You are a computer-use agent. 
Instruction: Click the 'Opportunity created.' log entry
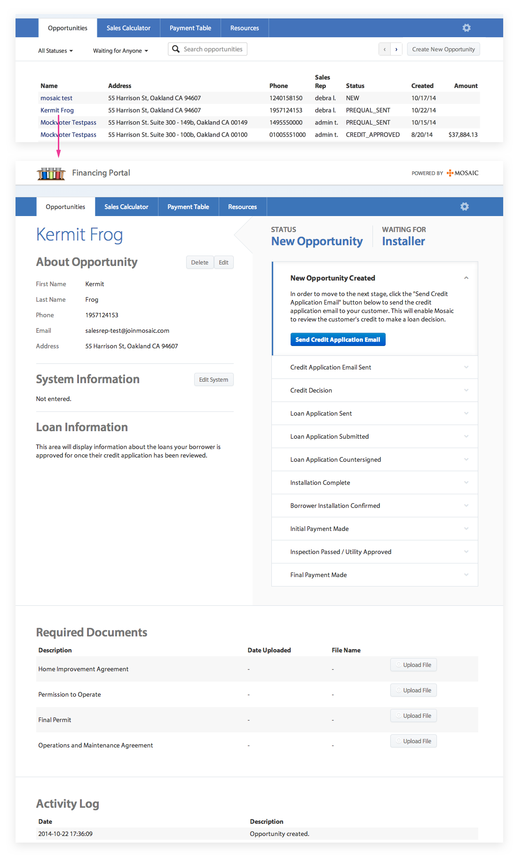pyautogui.click(x=279, y=834)
